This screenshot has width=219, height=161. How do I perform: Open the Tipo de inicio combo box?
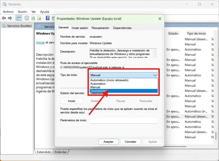click(124, 75)
